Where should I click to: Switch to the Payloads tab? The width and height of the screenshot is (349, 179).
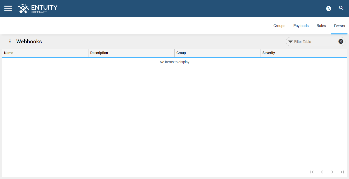point(301,26)
